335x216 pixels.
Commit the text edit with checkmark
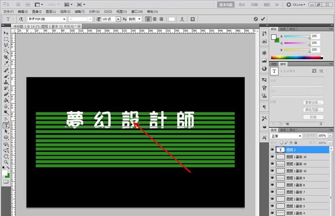click(263, 19)
